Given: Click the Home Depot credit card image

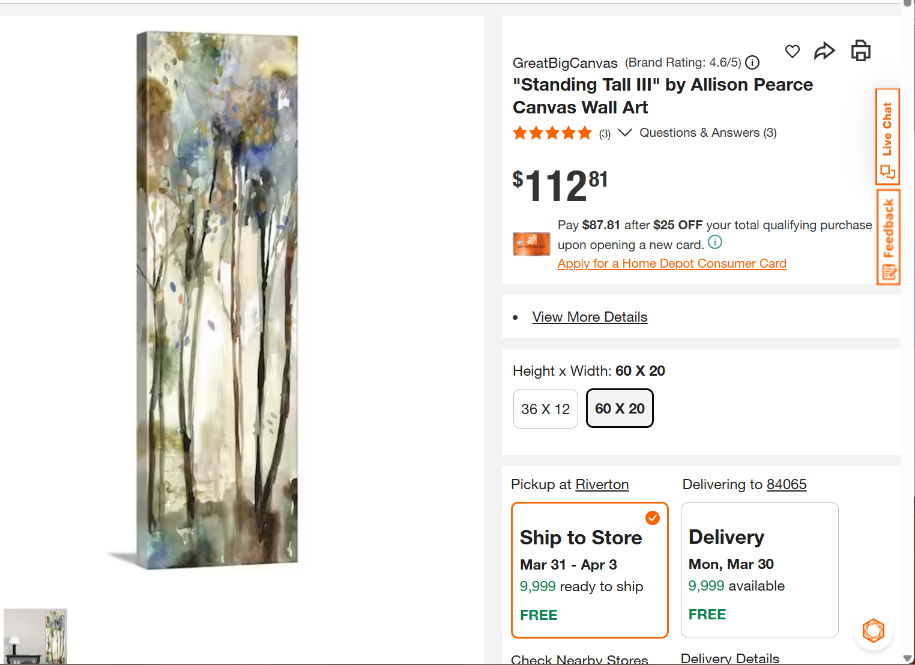Looking at the screenshot, I should [531, 244].
